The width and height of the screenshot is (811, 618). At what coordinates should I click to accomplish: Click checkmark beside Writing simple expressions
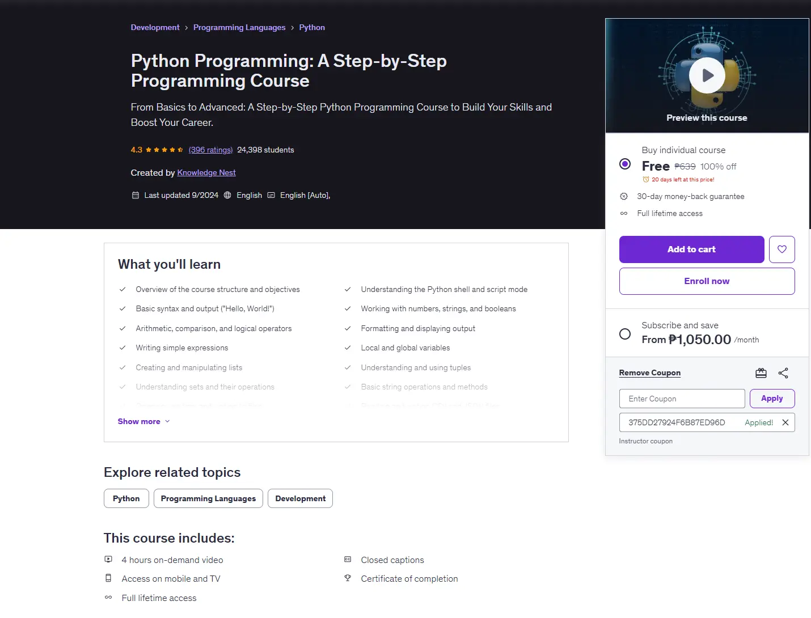coord(123,348)
